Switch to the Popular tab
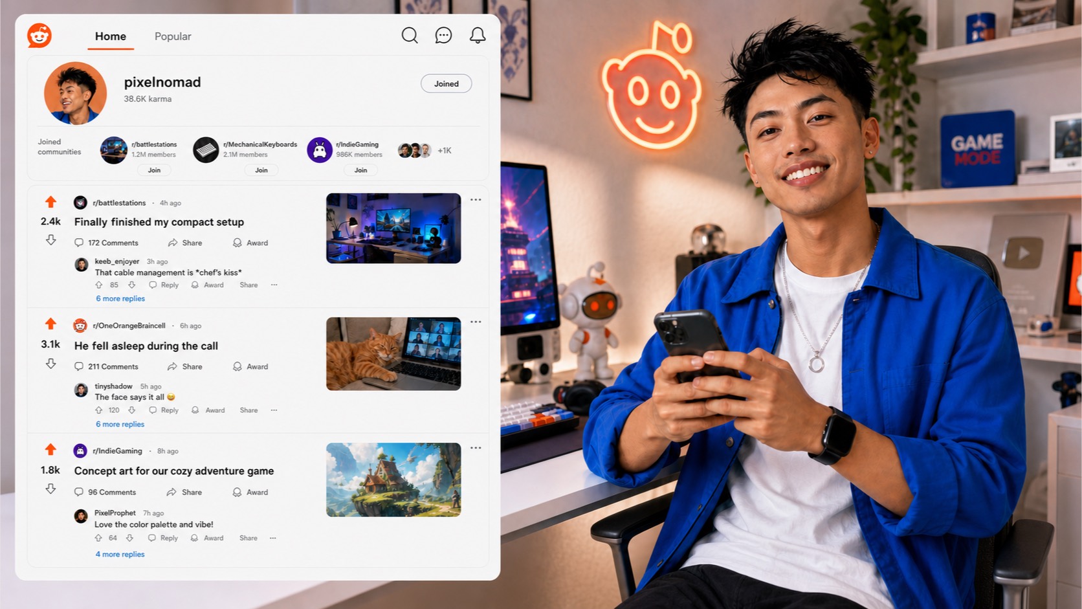 point(173,36)
